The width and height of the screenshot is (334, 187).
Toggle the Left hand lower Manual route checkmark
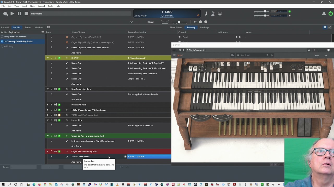click(67, 141)
